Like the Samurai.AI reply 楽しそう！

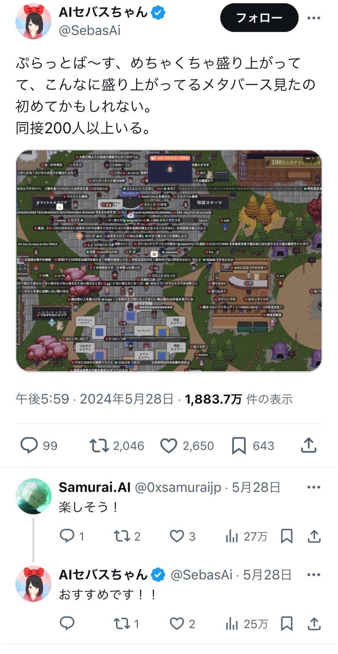(182, 537)
